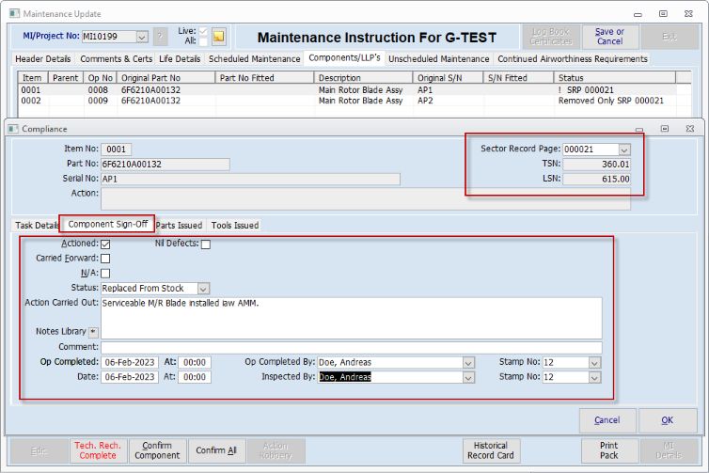This screenshot has height=473, width=709.
Task: Expand the Status dropdown Replaced From Stock
Action: (203, 289)
